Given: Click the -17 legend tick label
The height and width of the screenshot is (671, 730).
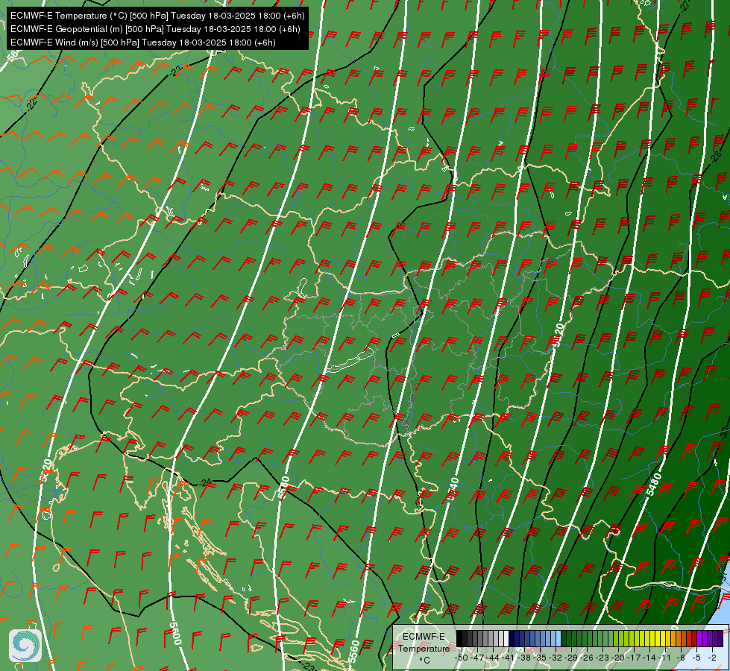Looking at the screenshot, I should tap(634, 658).
